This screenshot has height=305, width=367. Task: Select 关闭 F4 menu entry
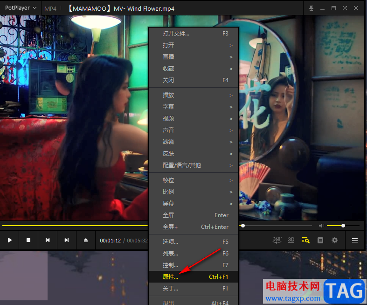[x=194, y=80]
